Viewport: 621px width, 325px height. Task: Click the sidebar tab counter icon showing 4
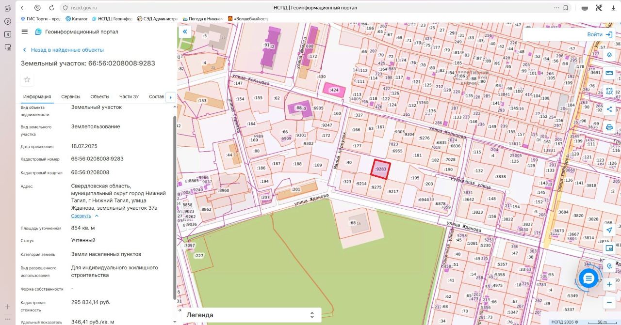pos(7,34)
